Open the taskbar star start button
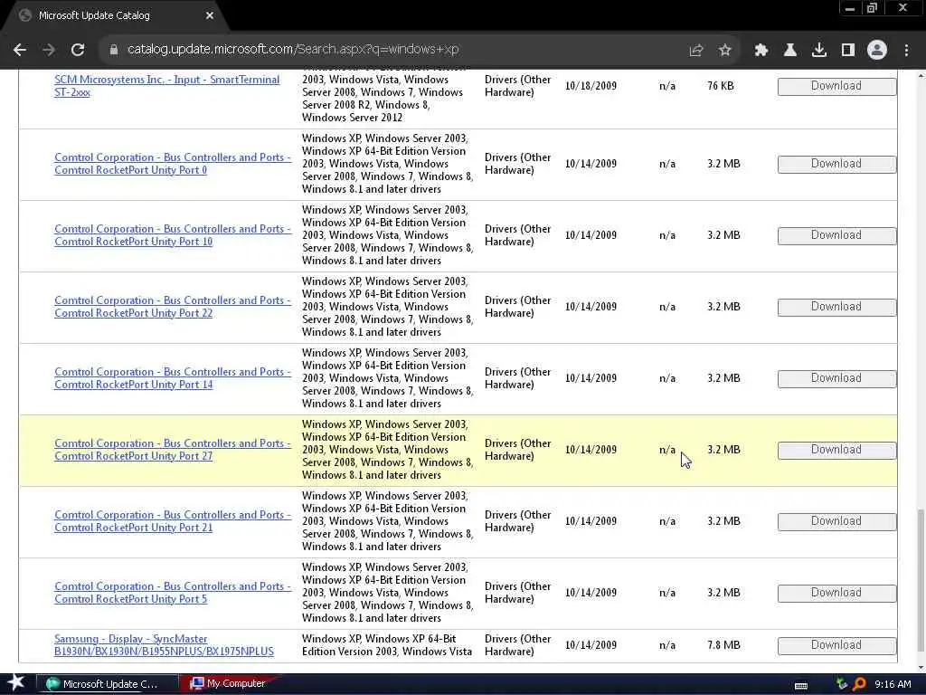Viewport: 926px width, 695px height. coord(15,684)
